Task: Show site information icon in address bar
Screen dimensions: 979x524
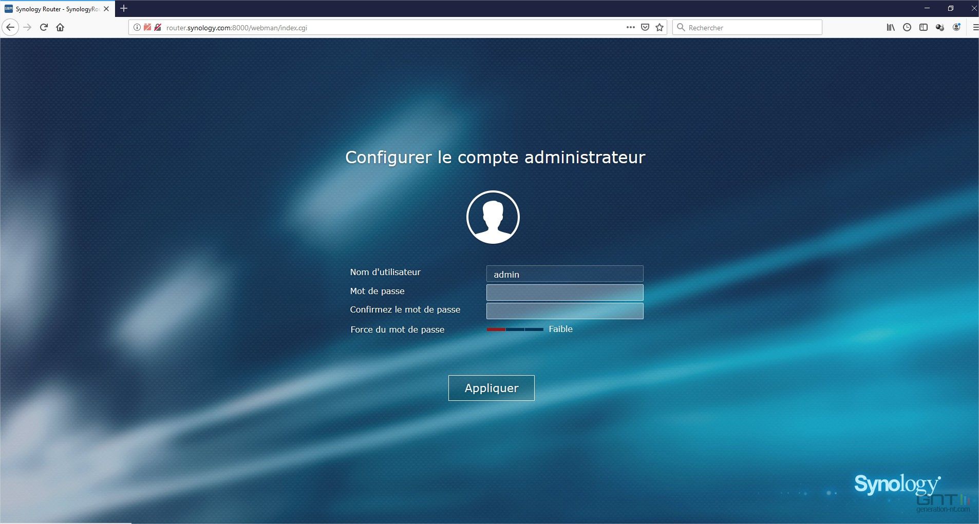Action: (137, 27)
